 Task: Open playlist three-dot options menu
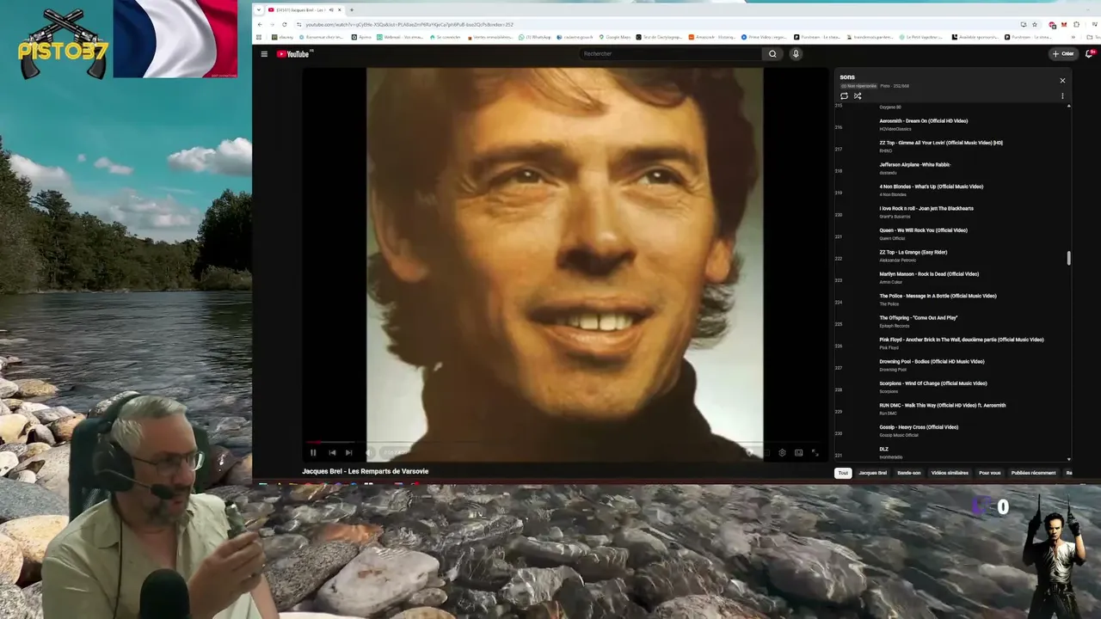pos(1062,95)
